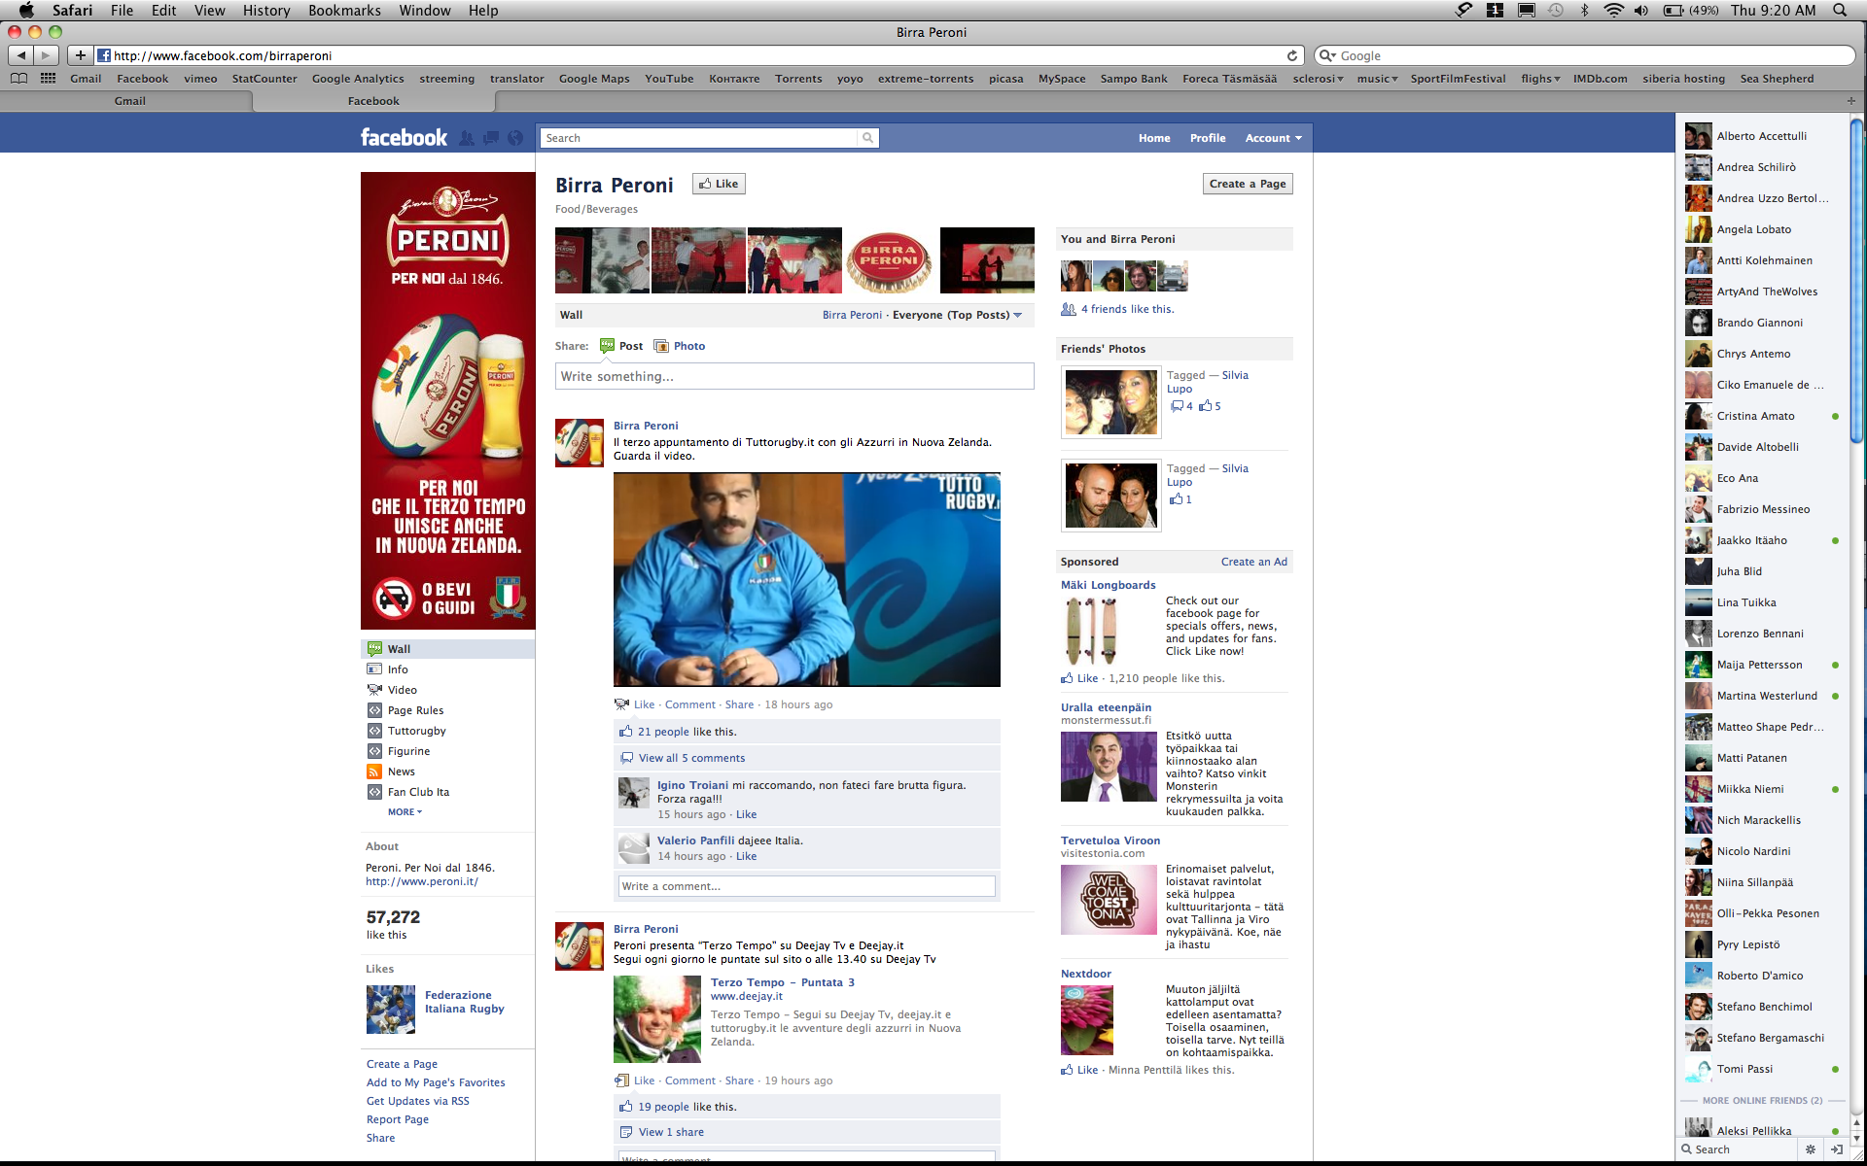Click Create a Page button
Viewport: 1867px width, 1166px height.
click(1248, 184)
